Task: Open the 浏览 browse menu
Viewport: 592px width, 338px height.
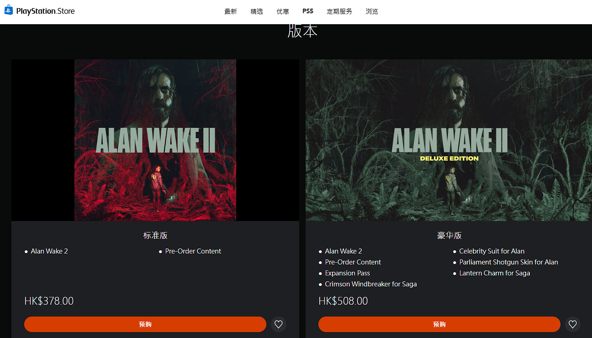Action: pyautogui.click(x=372, y=11)
